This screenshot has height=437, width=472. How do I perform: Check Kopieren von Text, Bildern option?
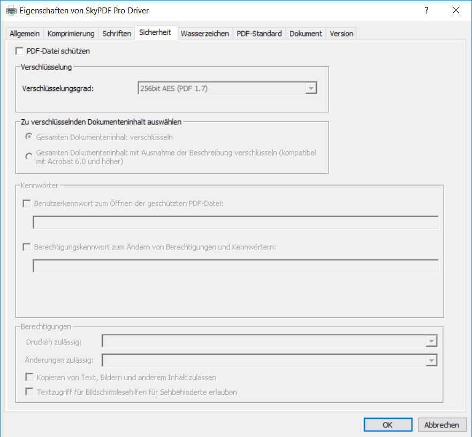[30, 378]
